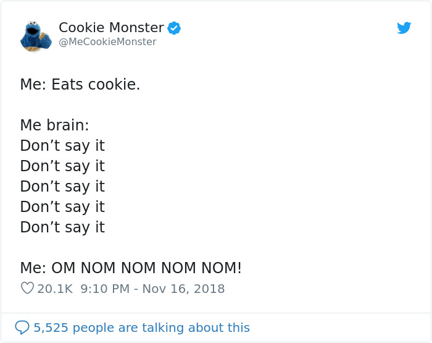The width and height of the screenshot is (432, 343).
Task: Open Cookie Monster's profile picture
Action: (x=35, y=35)
